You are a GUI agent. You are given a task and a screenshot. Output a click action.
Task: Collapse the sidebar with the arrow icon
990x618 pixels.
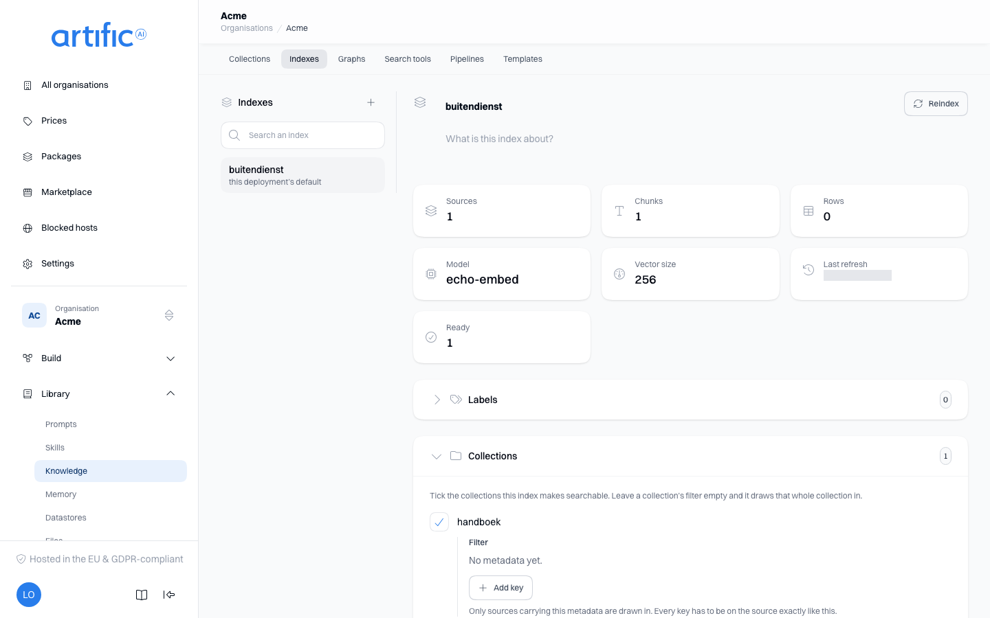coord(169,595)
